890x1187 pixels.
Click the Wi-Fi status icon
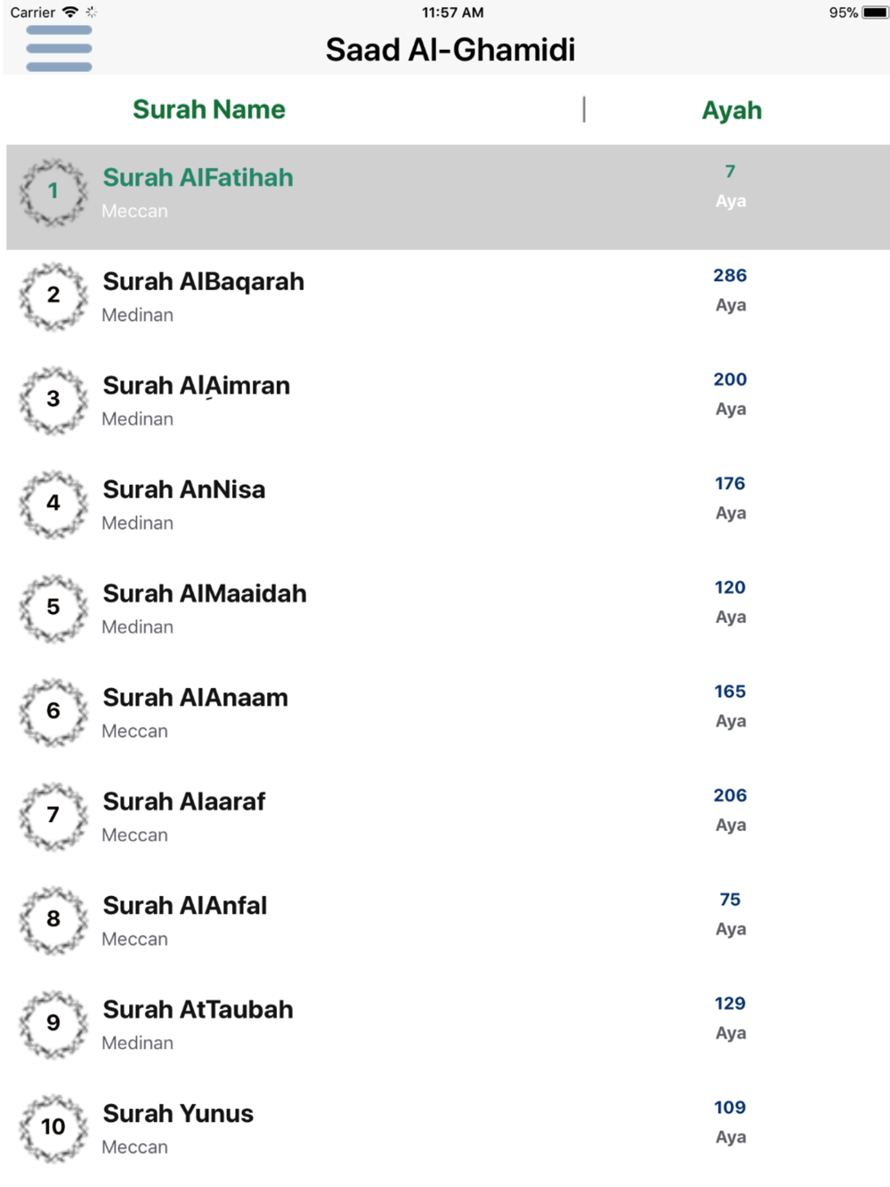[x=70, y=12]
